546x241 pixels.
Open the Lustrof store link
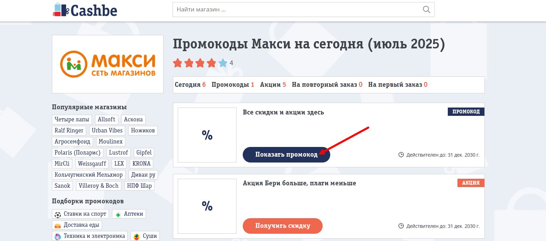coord(119,152)
